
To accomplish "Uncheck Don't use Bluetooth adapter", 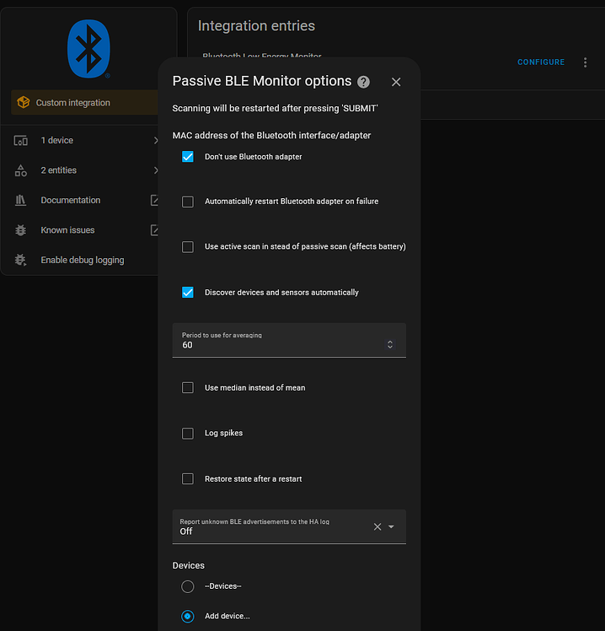I will coord(188,157).
